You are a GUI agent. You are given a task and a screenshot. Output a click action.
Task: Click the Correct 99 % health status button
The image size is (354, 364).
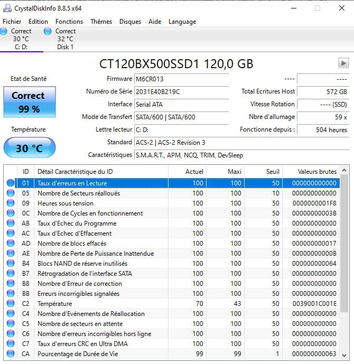(30, 102)
